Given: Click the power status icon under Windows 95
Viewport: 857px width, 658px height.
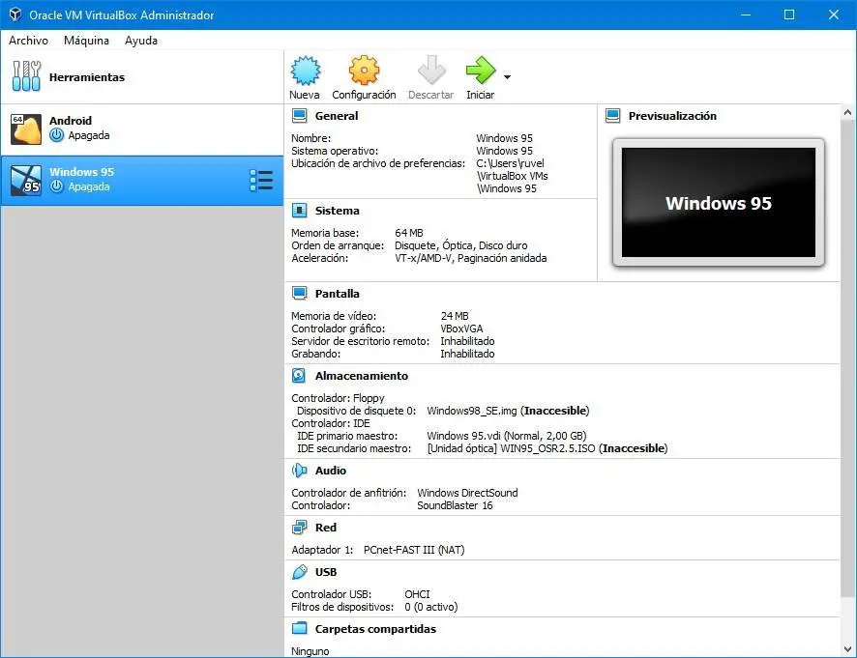Looking at the screenshot, I should [56, 186].
